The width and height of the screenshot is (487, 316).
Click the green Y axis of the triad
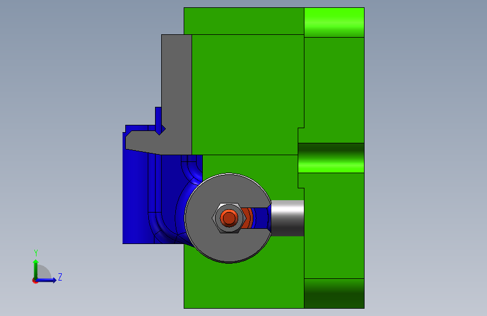pyautogui.click(x=36, y=269)
